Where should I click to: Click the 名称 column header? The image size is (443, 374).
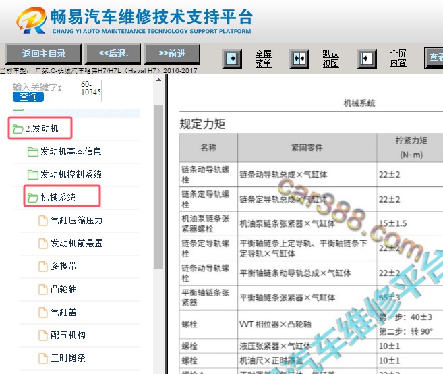pyautogui.click(x=208, y=147)
